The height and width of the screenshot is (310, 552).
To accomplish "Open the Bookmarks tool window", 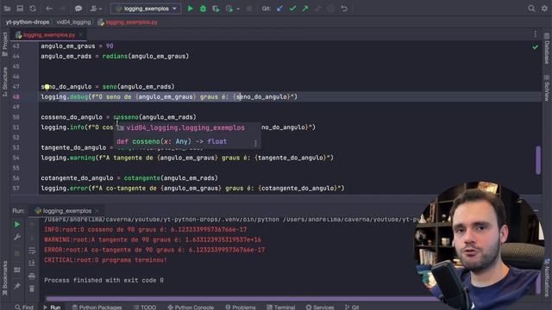I will (x=4, y=277).
